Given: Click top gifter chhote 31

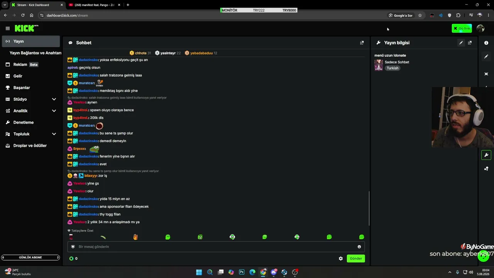Looking at the screenshot, I should (x=140, y=53).
